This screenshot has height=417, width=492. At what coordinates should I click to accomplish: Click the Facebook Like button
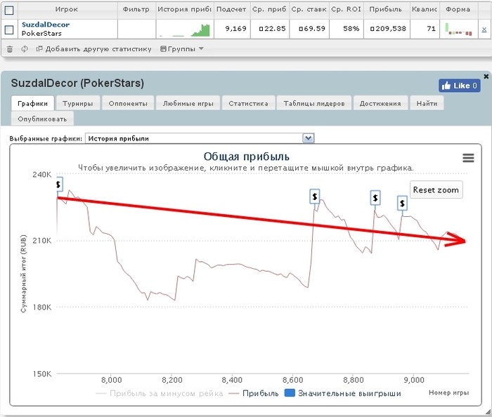click(x=460, y=86)
